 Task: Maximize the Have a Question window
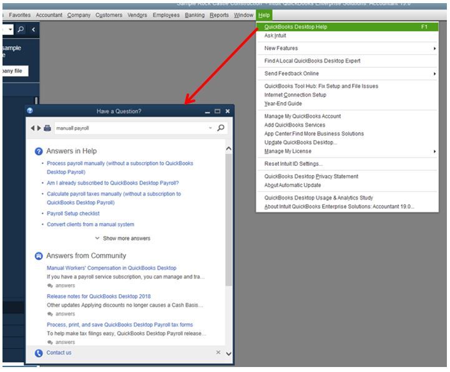(x=218, y=111)
